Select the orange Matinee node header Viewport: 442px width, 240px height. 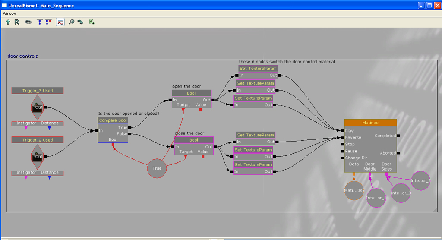click(370, 123)
